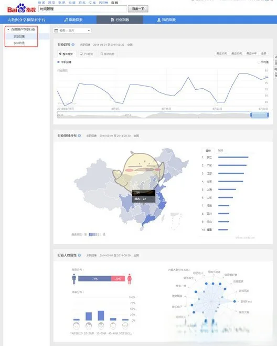Choose the 最近30天 range button
Image resolution: width=277 pixels, height=346 pixels.
[221, 54]
